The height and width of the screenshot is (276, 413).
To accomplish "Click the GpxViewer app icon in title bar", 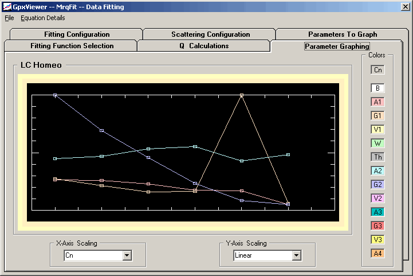I will click(7, 6).
